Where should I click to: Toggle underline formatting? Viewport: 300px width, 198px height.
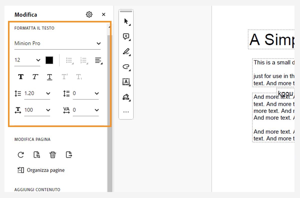coord(49,77)
